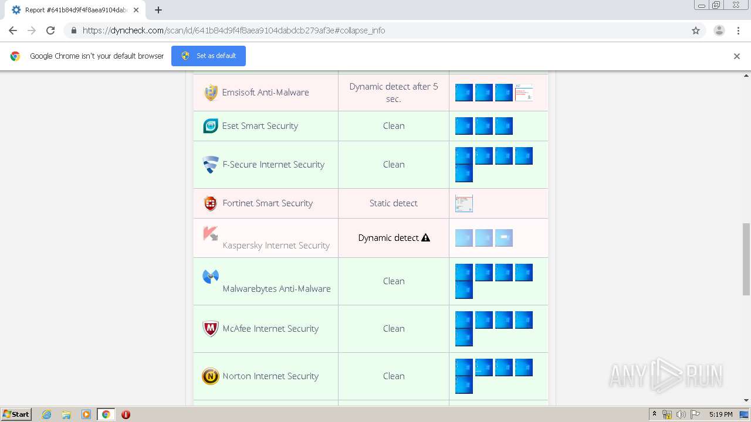
Task: Bookmark this page with the star icon
Action: click(696, 30)
